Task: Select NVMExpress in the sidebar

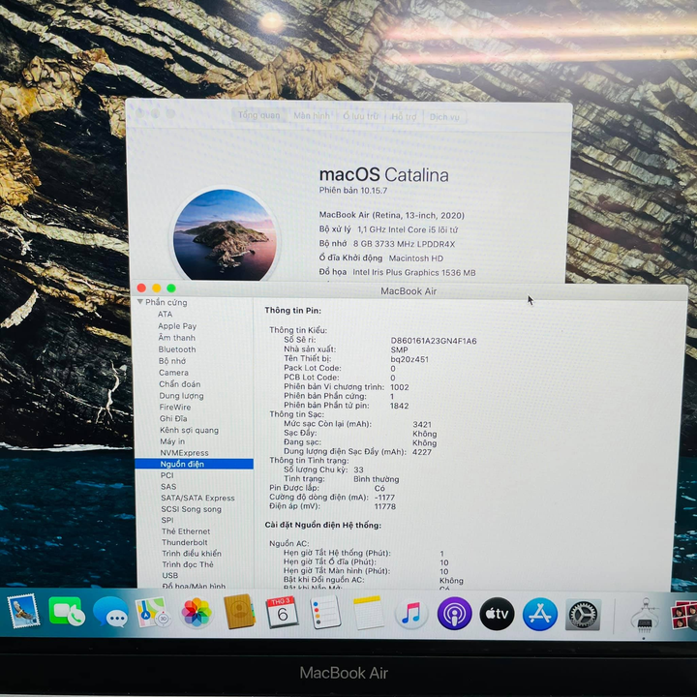Action: click(x=184, y=453)
